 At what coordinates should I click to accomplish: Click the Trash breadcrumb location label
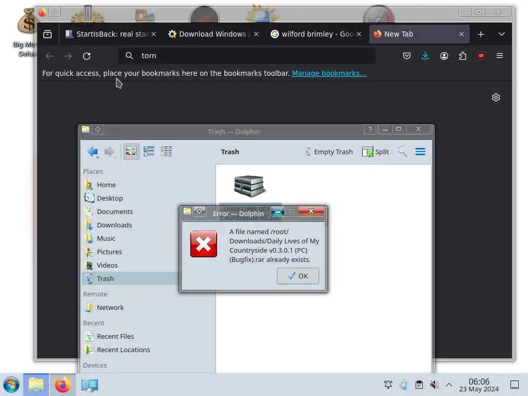coord(230,152)
